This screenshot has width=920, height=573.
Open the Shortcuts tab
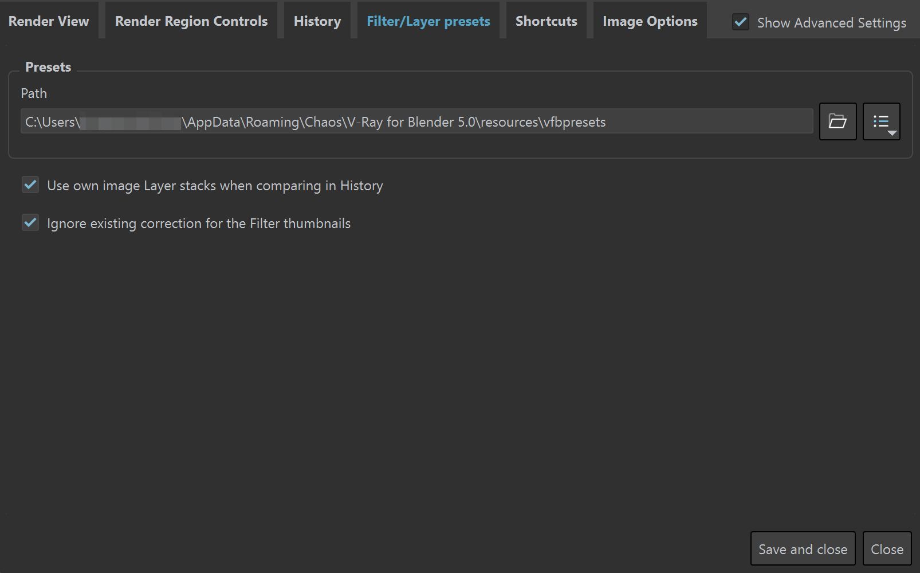click(547, 21)
